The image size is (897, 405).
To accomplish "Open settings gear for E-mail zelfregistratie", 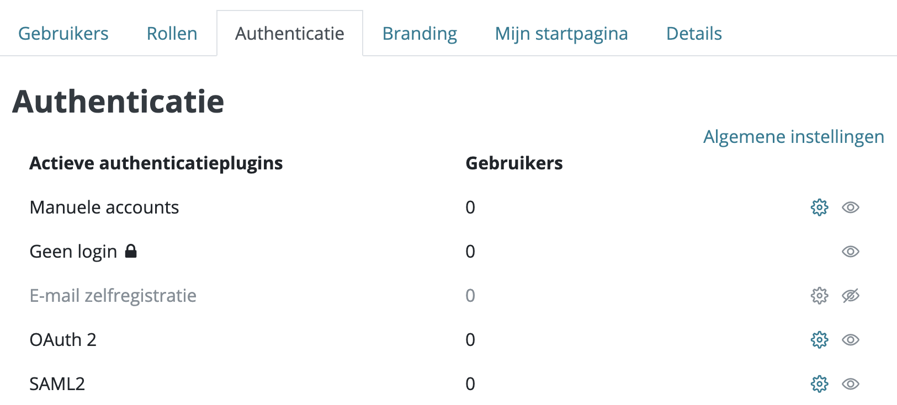I will point(819,296).
